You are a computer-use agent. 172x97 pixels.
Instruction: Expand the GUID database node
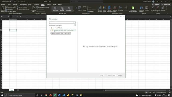click(x=51, y=30)
